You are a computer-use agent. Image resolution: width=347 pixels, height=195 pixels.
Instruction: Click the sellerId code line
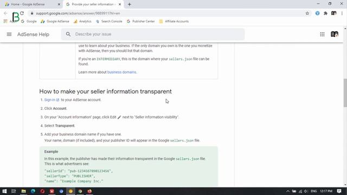[79, 171]
